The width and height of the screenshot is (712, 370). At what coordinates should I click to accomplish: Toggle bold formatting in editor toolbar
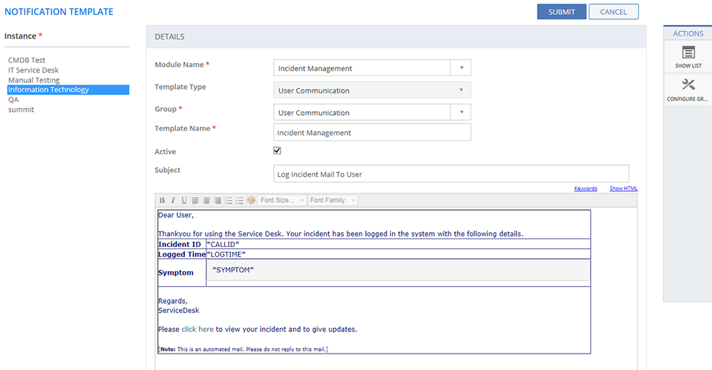tap(162, 201)
